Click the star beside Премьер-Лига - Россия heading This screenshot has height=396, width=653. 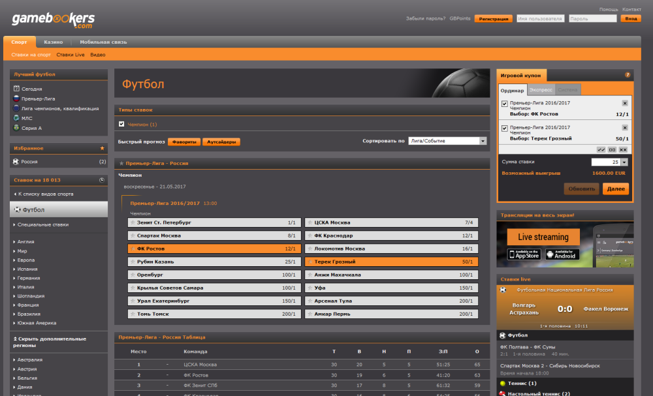pyautogui.click(x=121, y=164)
